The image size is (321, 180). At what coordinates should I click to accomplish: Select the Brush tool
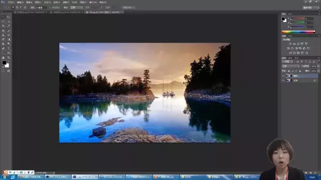[x=9, y=30]
